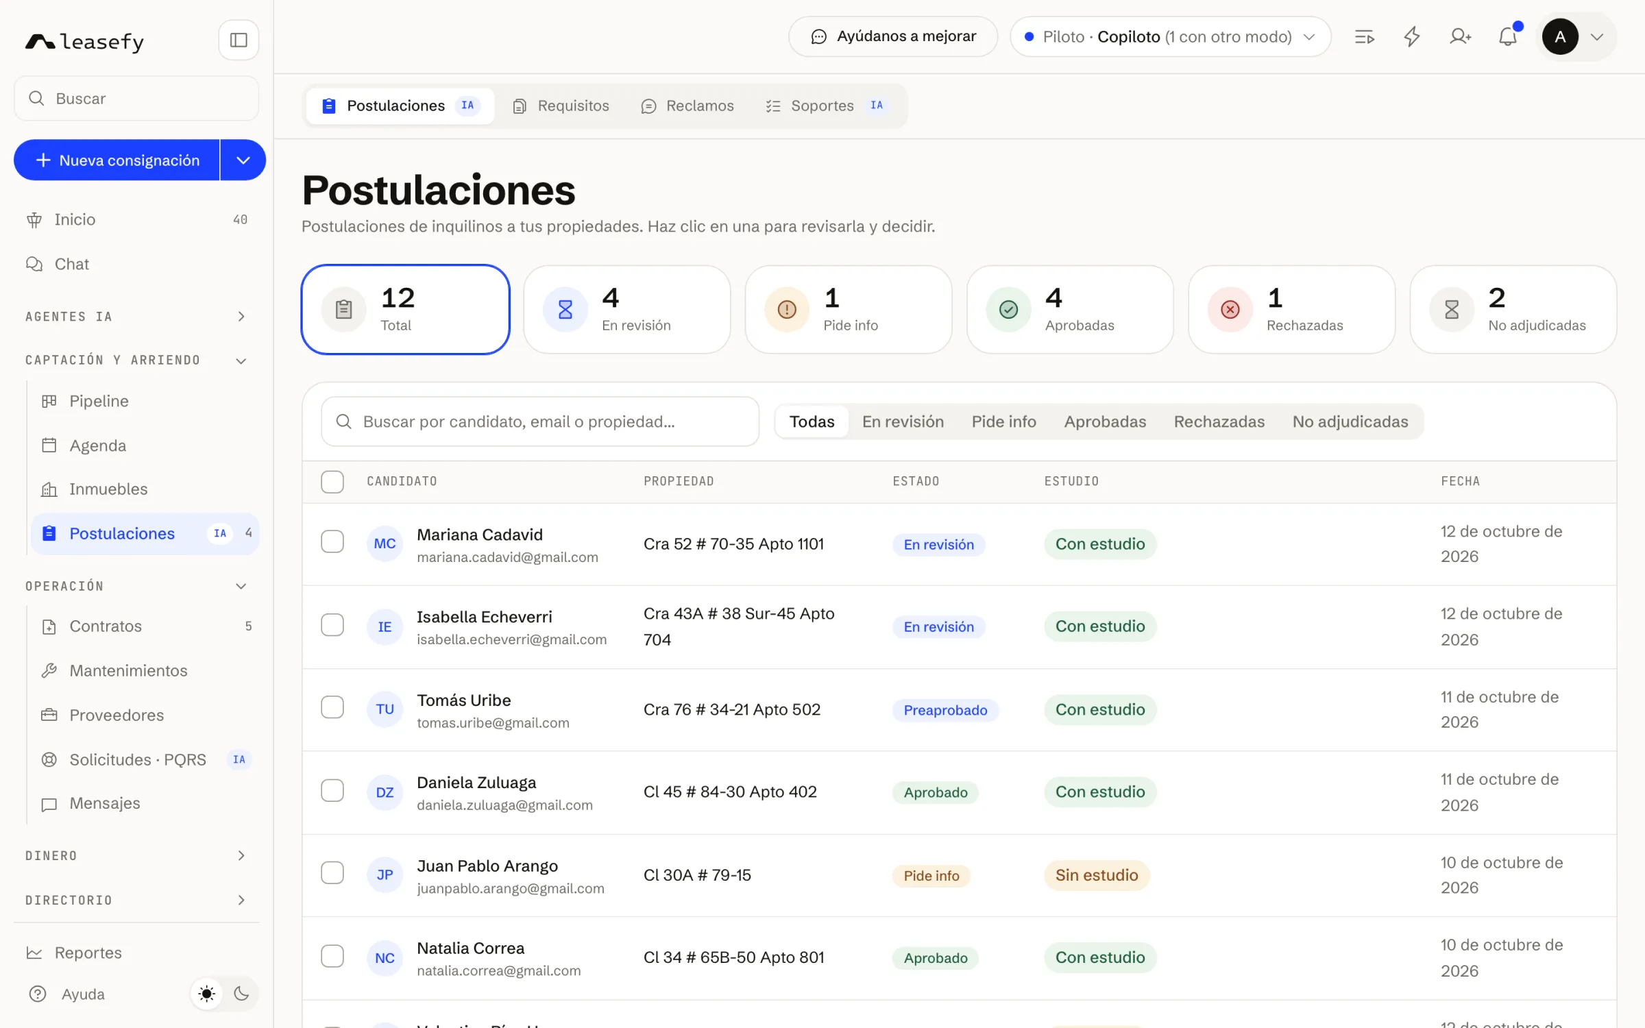Check the Daniela Zuluaga row checkbox
The image size is (1645, 1028).
coord(332,791)
